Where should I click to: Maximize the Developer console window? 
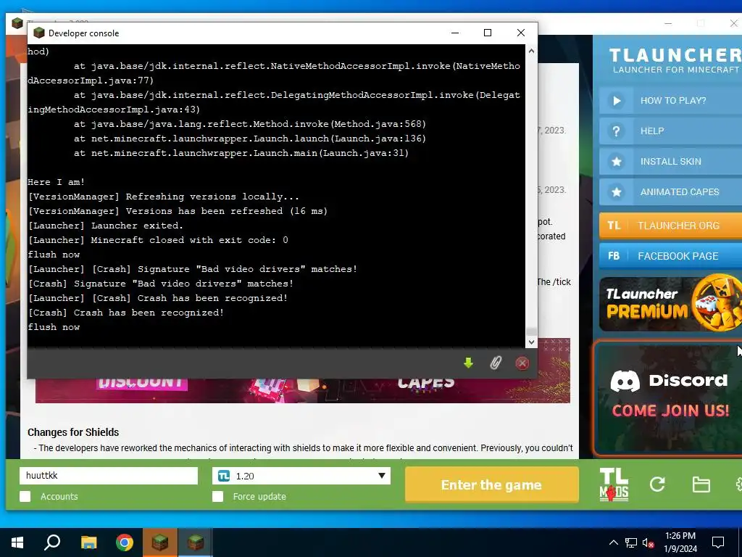(x=488, y=33)
